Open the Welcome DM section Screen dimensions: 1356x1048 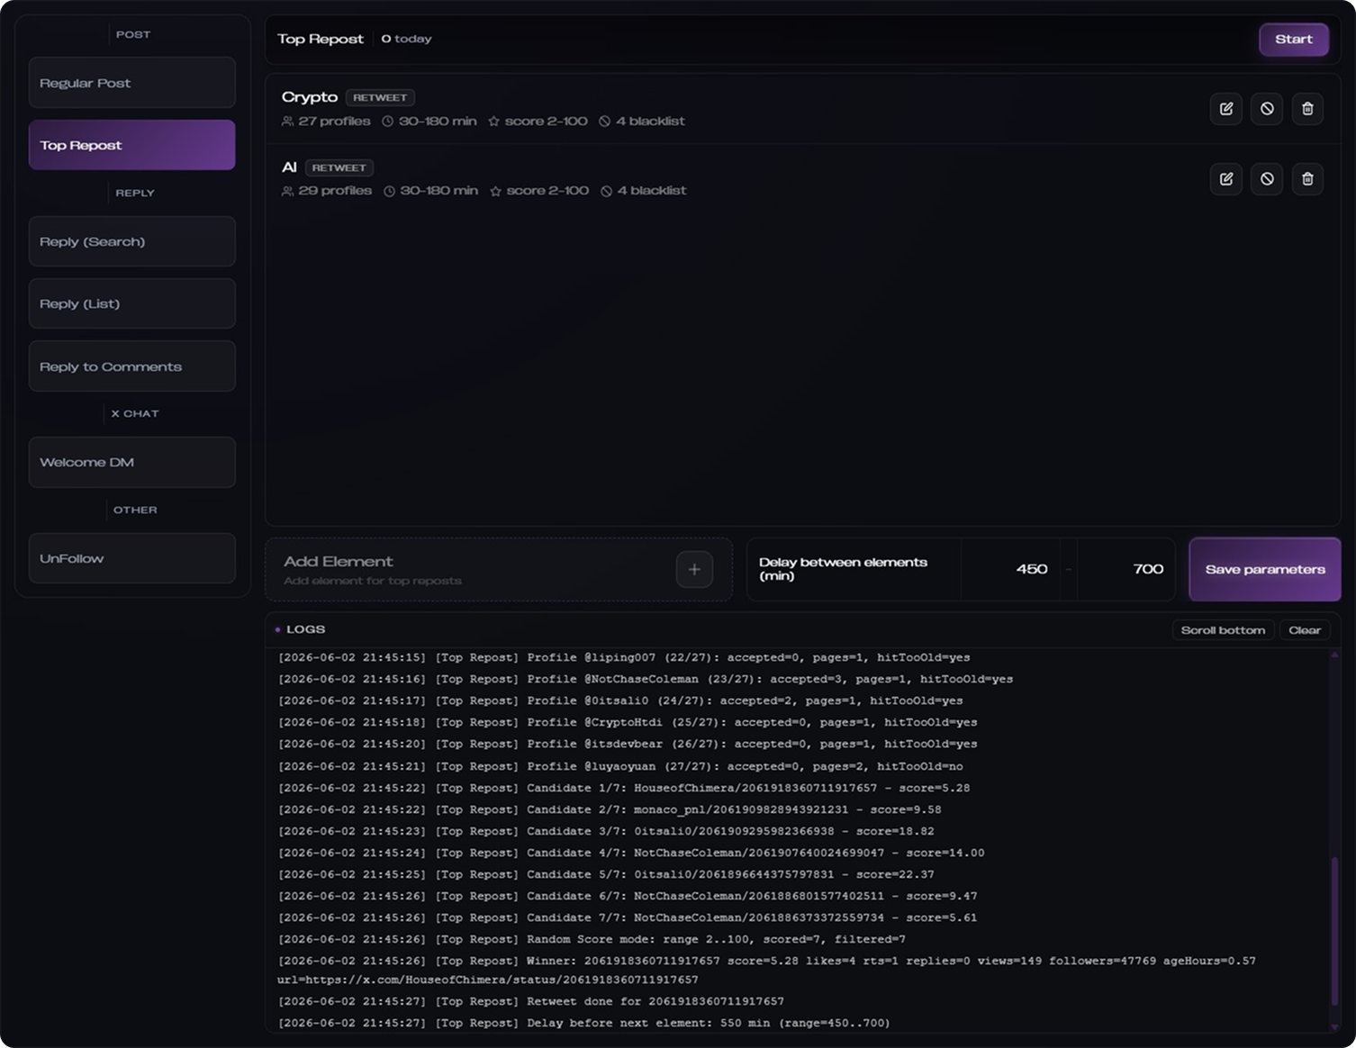(x=132, y=462)
